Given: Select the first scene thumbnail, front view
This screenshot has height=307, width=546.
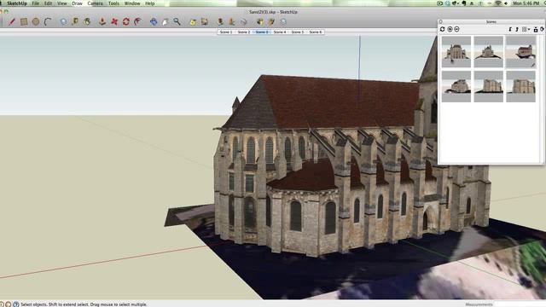Looking at the screenshot, I should 456,51.
